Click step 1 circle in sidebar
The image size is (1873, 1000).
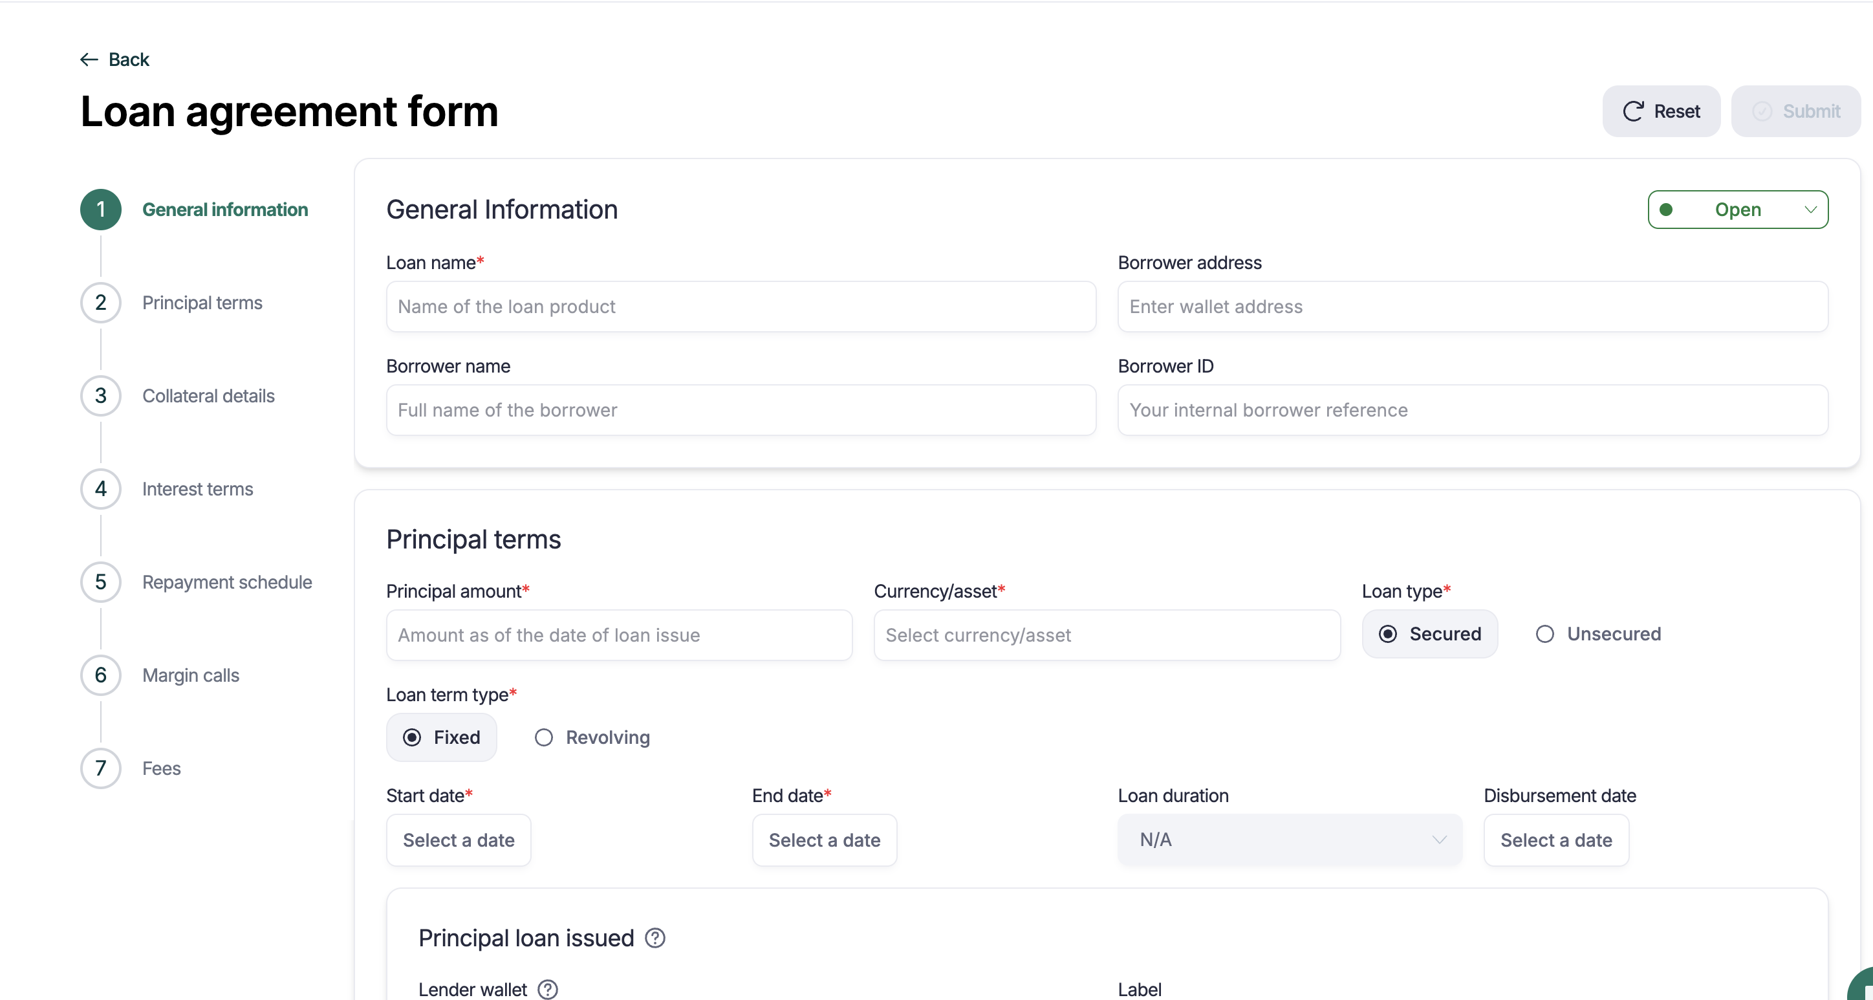click(x=100, y=210)
